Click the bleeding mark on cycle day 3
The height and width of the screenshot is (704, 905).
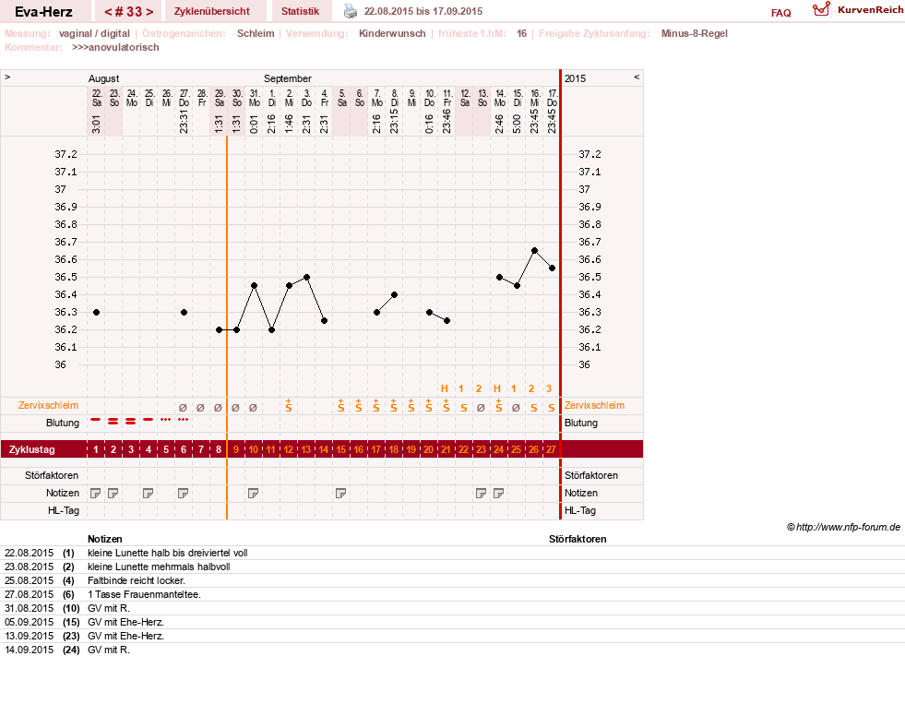coord(130,422)
